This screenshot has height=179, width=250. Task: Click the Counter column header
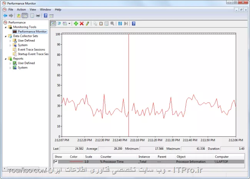pyautogui.click(x=106, y=157)
